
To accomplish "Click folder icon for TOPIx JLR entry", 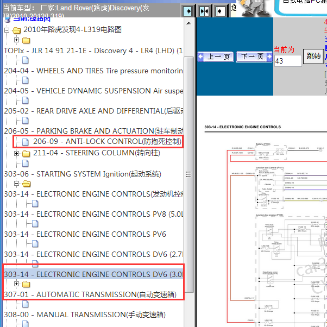I will click(26, 40).
